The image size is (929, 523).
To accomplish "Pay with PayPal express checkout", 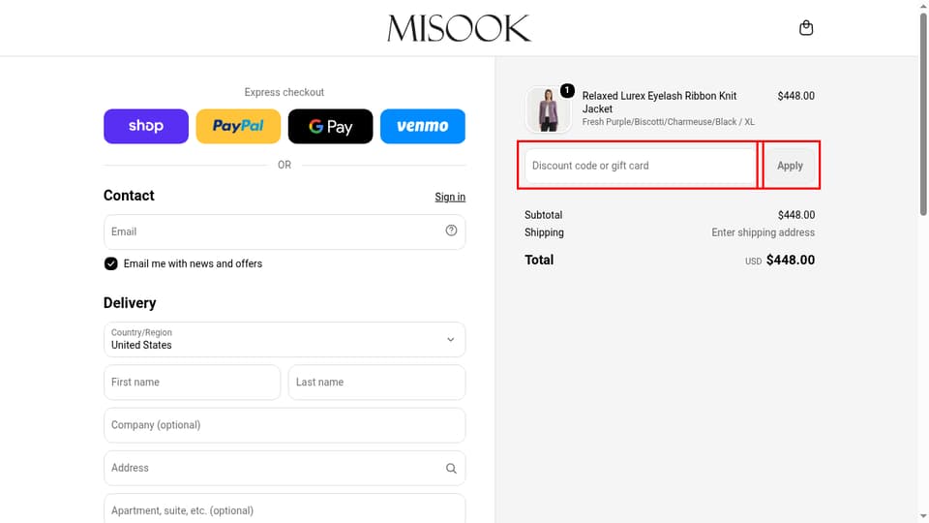I will (x=238, y=126).
